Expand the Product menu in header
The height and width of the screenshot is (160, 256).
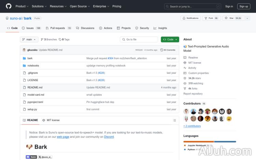point(22,6)
